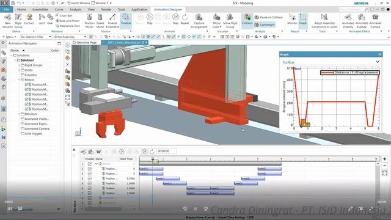Click the timeline toolbar Repeat icon
391x220 pixels.
point(152,152)
